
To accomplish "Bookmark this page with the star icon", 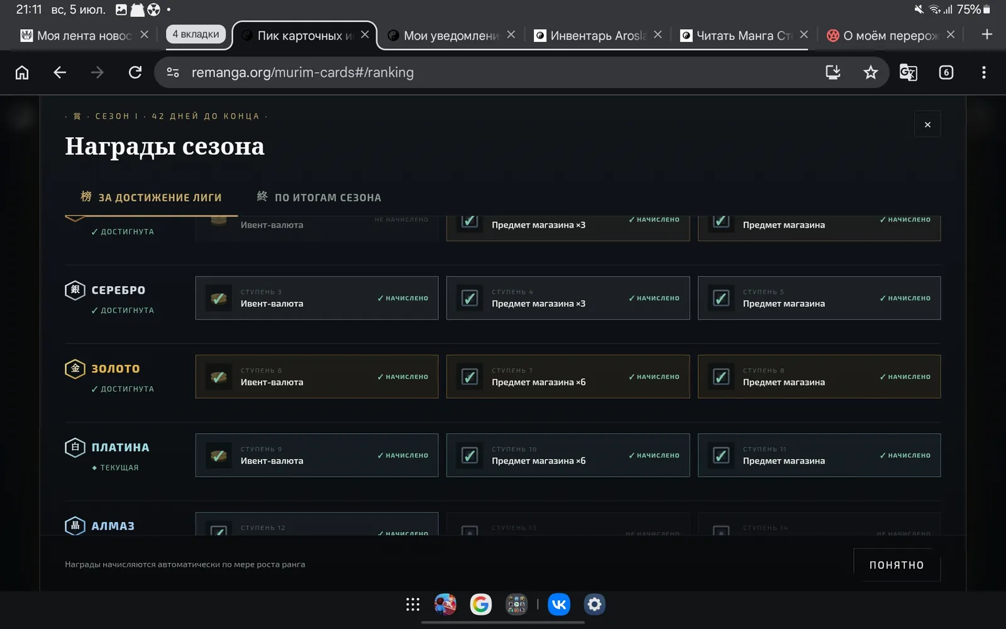I will (x=870, y=72).
